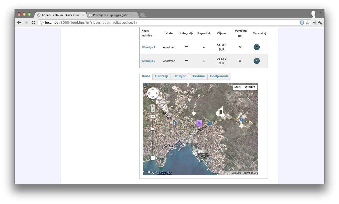Select the Detaljno tab

(180, 76)
